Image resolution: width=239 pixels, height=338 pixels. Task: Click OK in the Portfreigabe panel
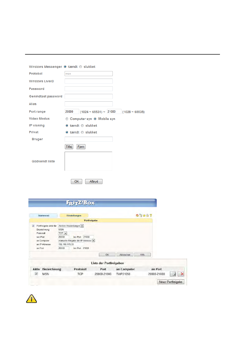tap(107, 255)
